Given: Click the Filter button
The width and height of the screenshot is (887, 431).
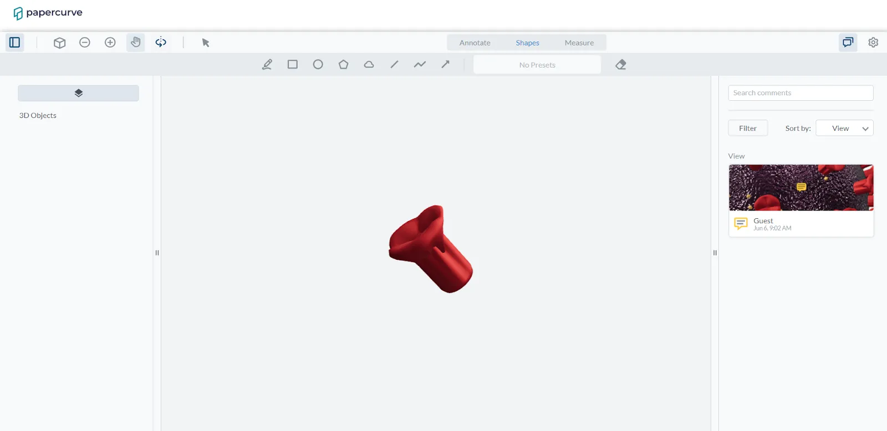Looking at the screenshot, I should pos(748,128).
